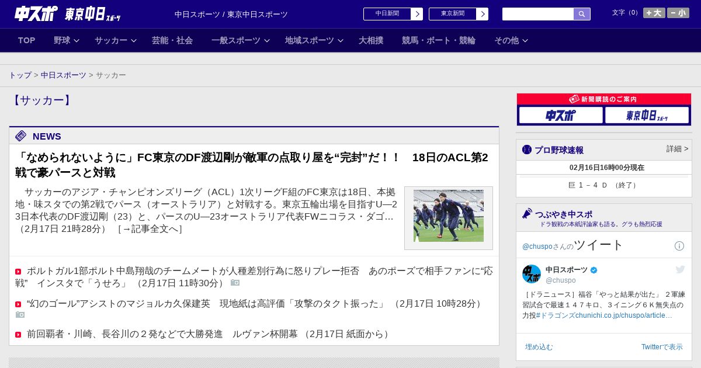Click the 中スポ site logo

(36, 13)
